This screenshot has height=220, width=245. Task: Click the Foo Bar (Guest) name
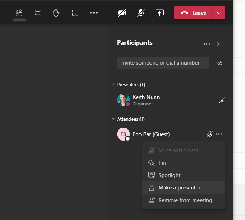[x=151, y=134]
